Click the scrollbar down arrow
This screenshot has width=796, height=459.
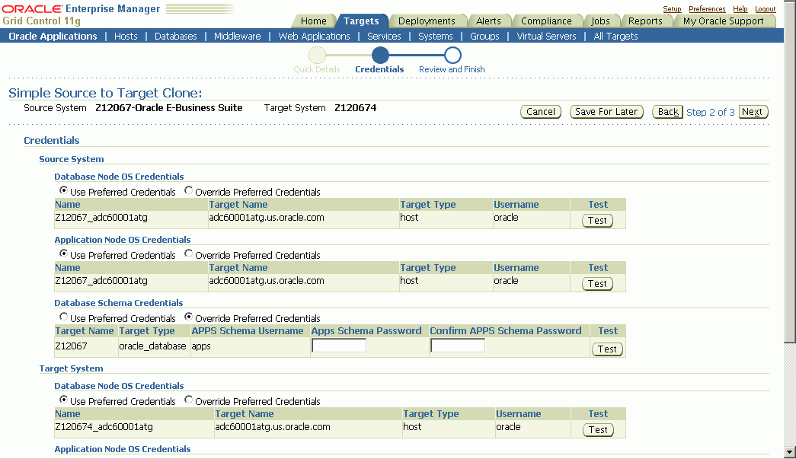[789, 452]
